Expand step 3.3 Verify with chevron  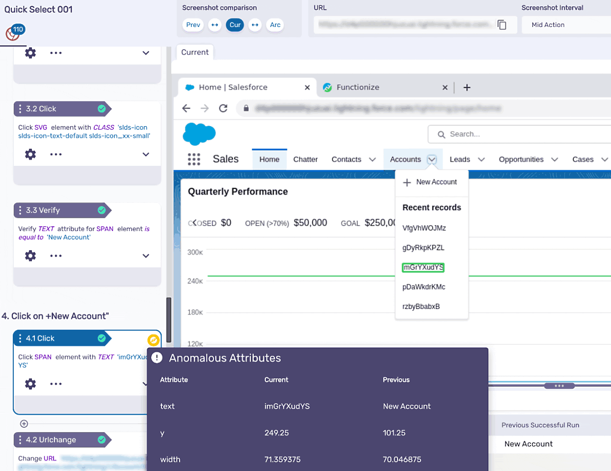(x=146, y=256)
